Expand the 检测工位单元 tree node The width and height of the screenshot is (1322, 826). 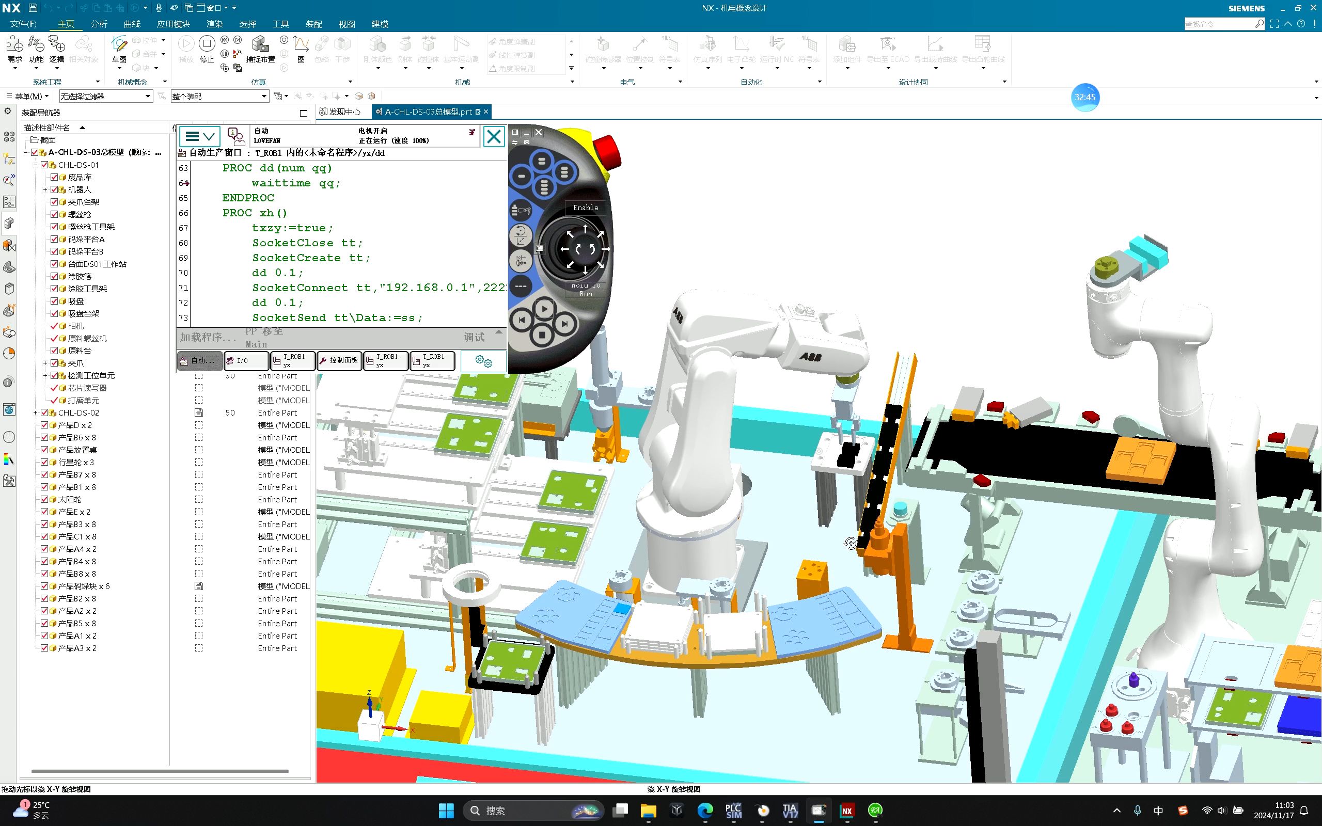(45, 376)
